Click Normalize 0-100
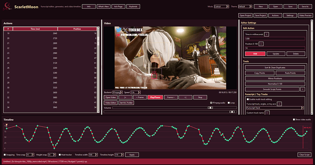The image size is (315, 165). coord(275,84)
